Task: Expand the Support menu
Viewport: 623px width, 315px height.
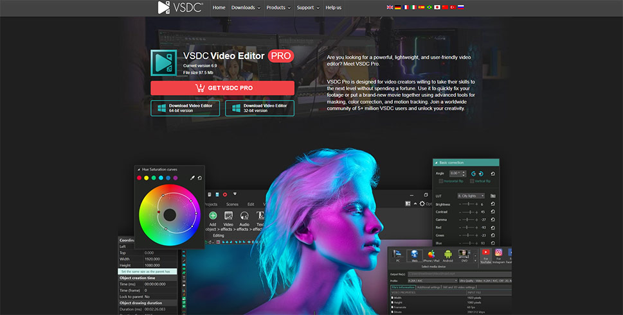Action: coord(308,8)
